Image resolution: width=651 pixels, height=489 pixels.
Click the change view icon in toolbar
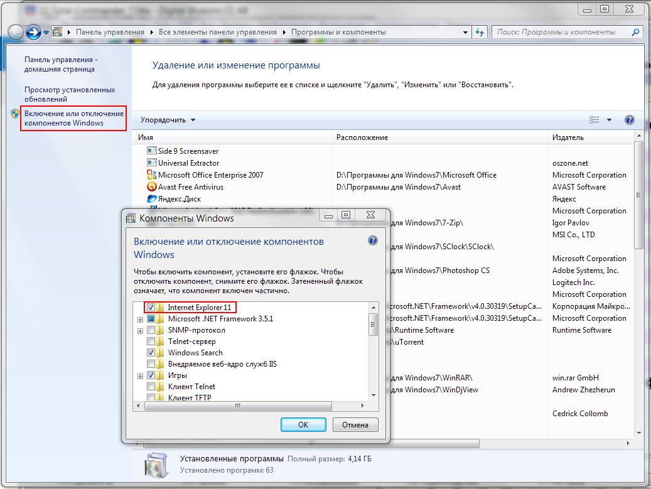pyautogui.click(x=594, y=120)
